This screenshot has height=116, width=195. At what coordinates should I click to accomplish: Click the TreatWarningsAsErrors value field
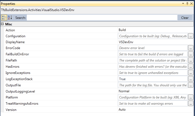(153, 104)
